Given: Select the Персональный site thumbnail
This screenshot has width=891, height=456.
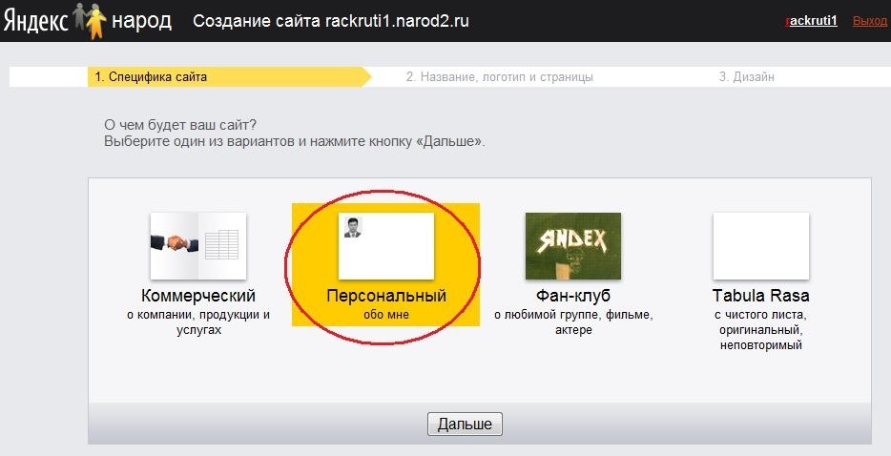Looking at the screenshot, I should (x=385, y=246).
